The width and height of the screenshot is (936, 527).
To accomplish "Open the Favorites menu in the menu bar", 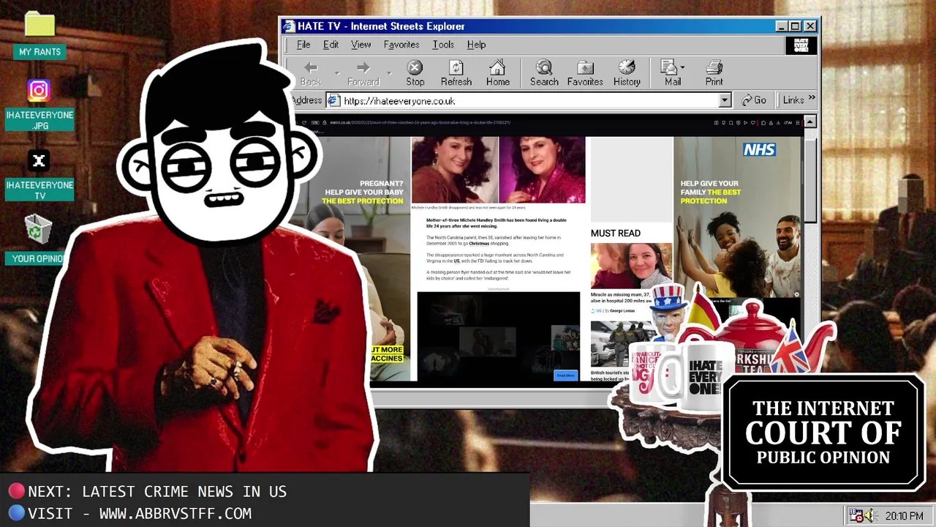I will click(x=401, y=45).
